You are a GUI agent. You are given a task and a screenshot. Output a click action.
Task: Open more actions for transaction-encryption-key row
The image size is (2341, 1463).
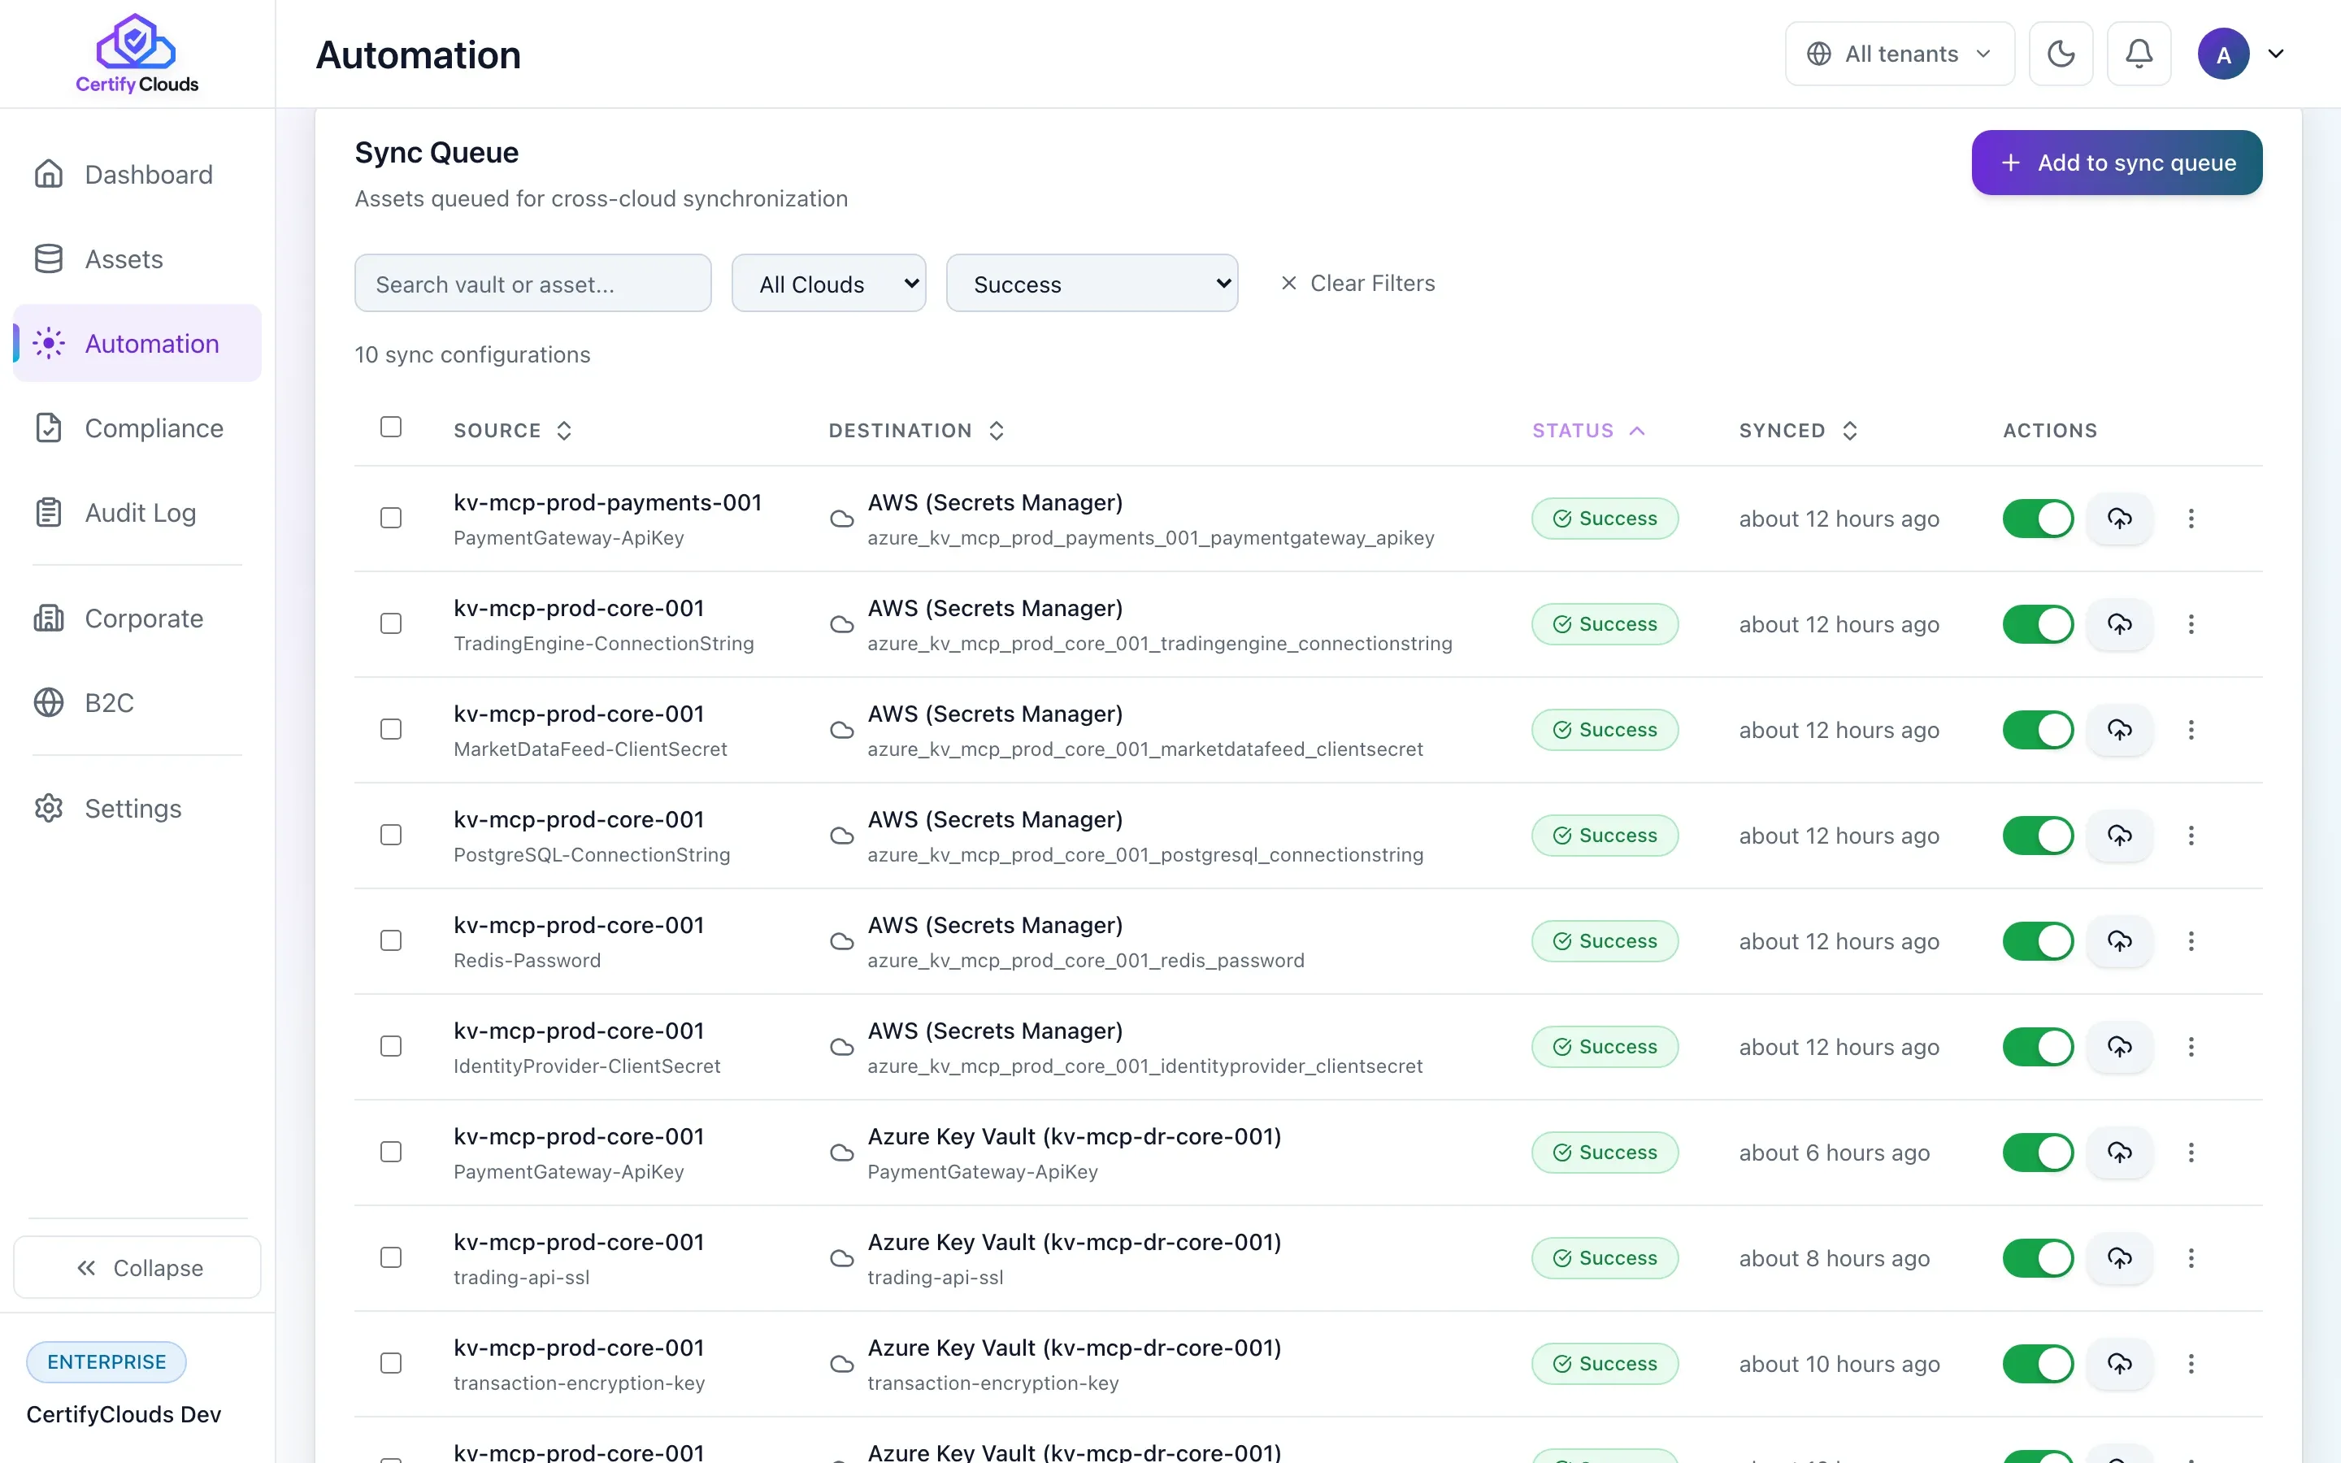[2191, 1363]
